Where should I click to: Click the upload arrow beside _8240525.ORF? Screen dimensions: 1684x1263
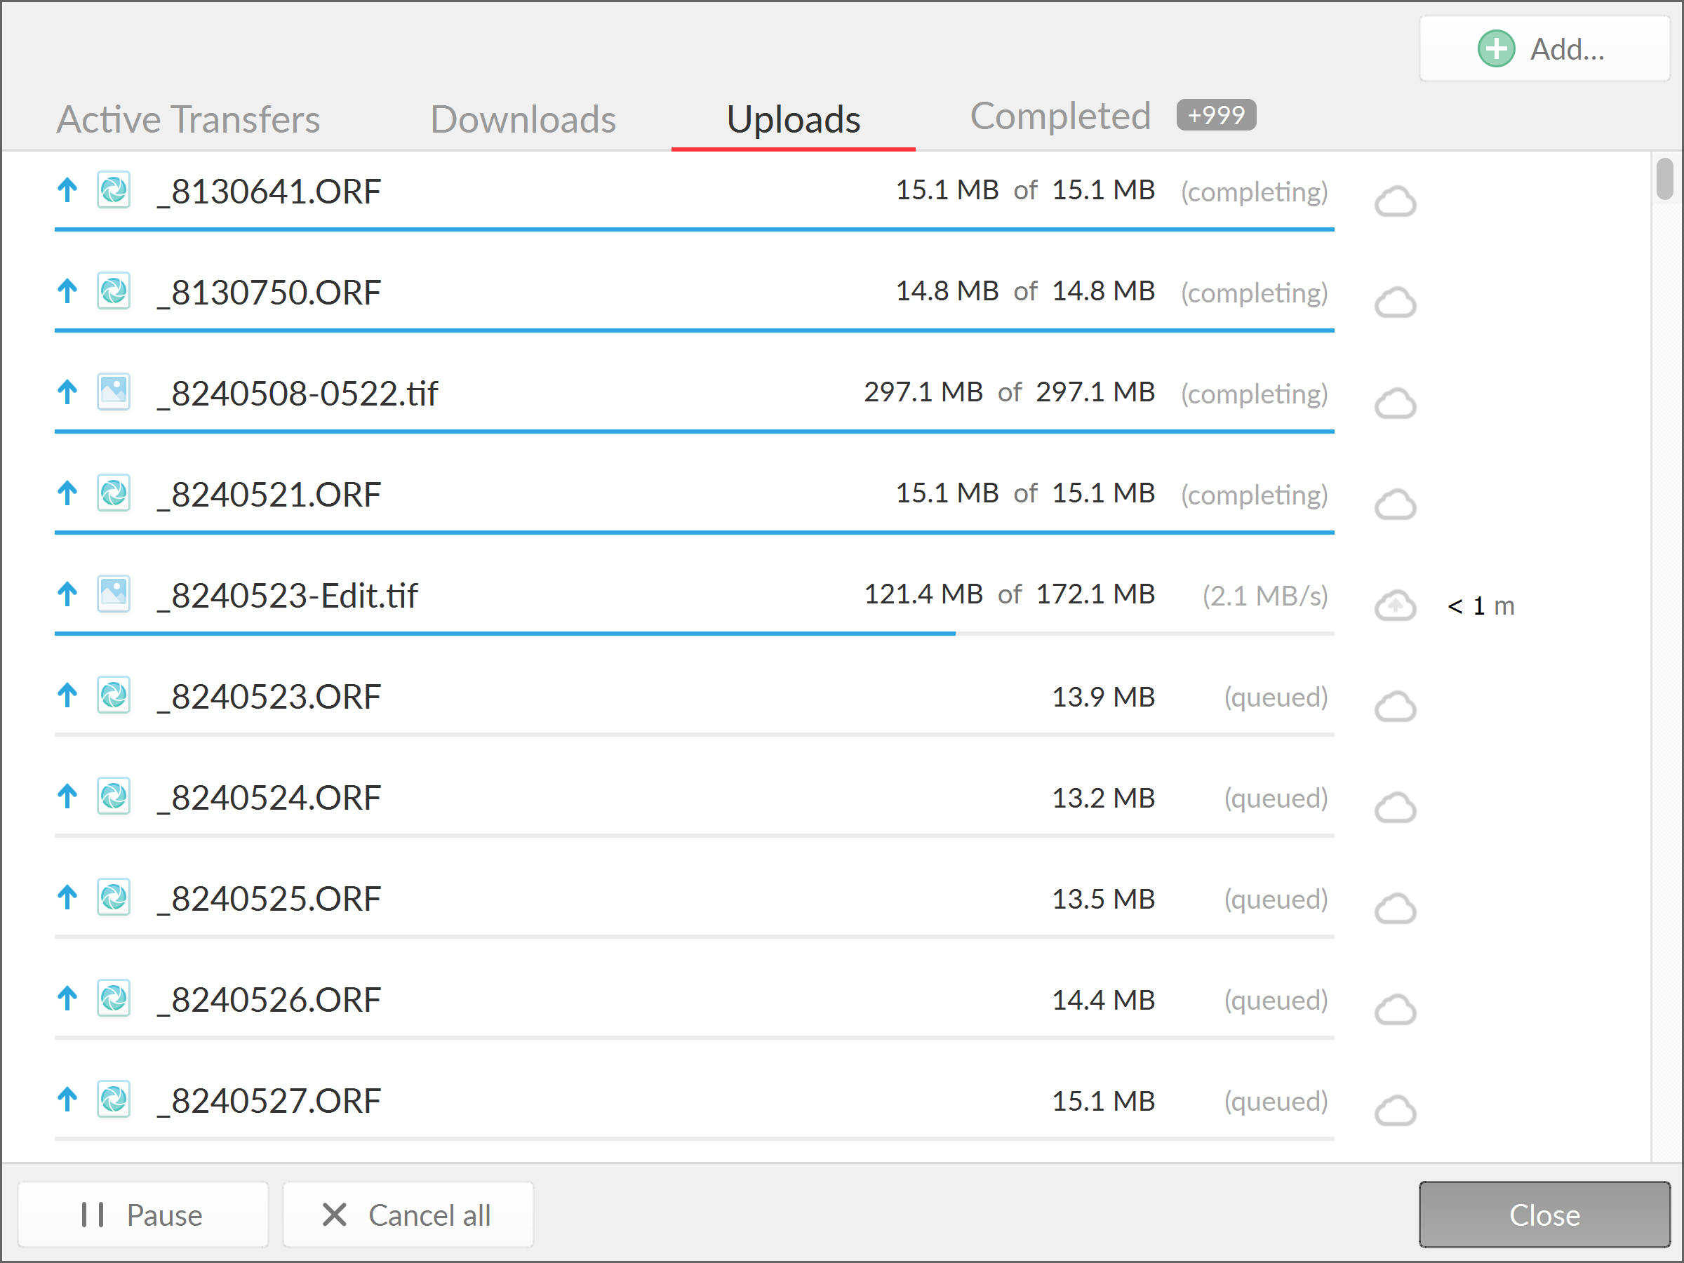[68, 897]
